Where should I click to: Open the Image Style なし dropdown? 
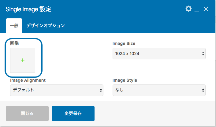coord(159,90)
